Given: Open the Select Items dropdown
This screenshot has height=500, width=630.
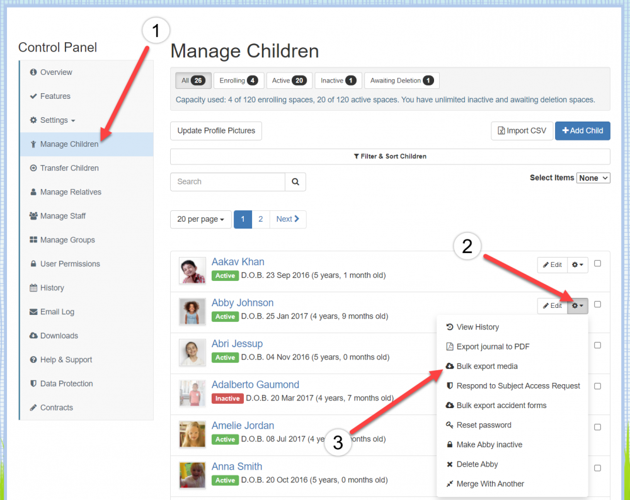Looking at the screenshot, I should [593, 178].
